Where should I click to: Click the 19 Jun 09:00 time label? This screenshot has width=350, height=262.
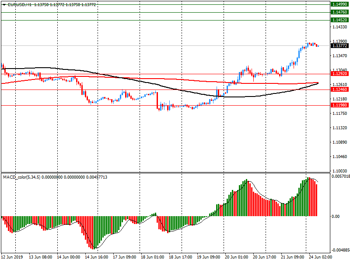coord(209,257)
